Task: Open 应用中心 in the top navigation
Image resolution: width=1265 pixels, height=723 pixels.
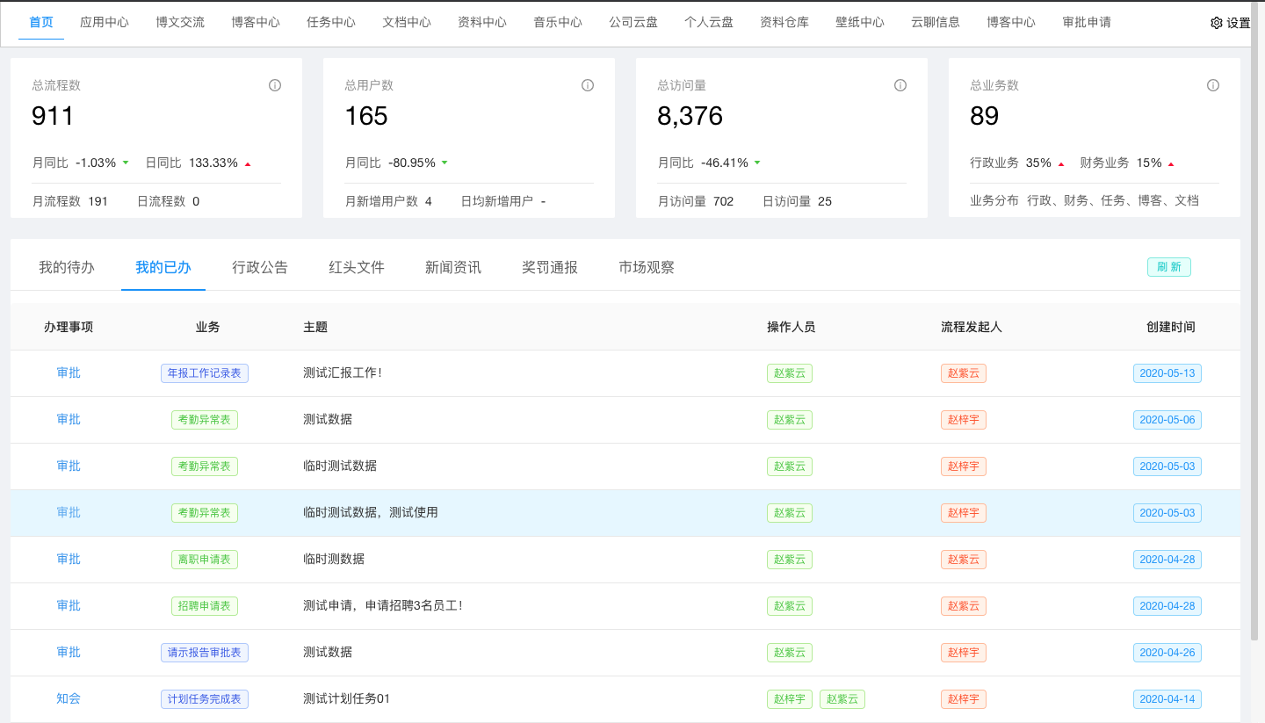Action: click(105, 22)
